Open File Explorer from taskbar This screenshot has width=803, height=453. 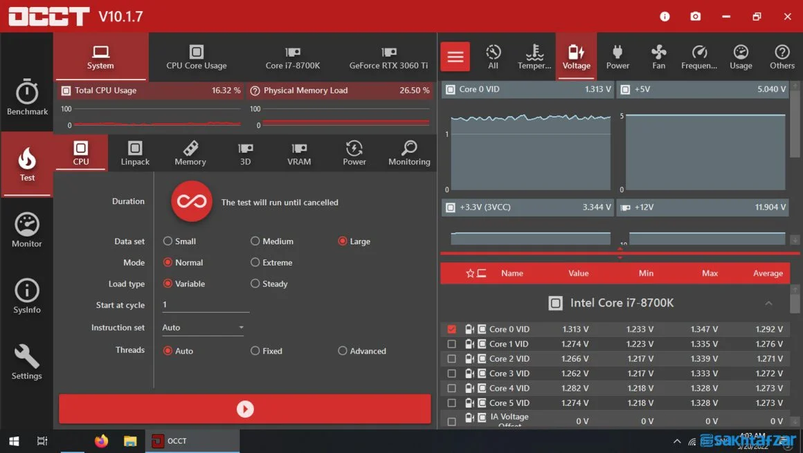point(130,441)
